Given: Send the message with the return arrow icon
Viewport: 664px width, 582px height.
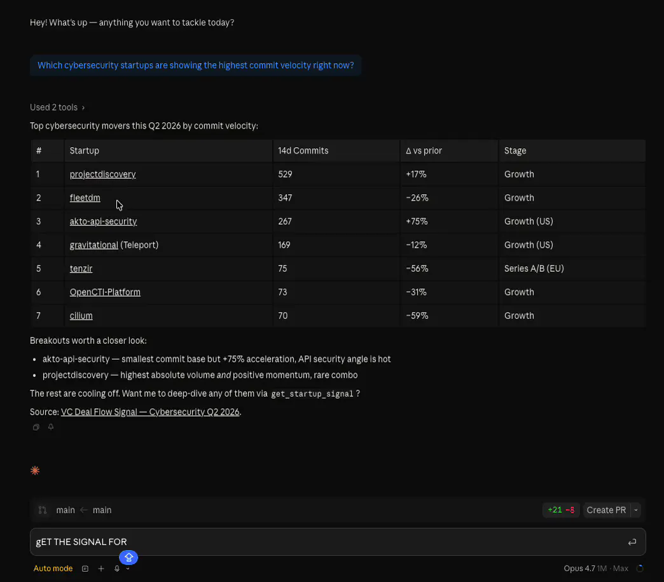Looking at the screenshot, I should click(632, 542).
